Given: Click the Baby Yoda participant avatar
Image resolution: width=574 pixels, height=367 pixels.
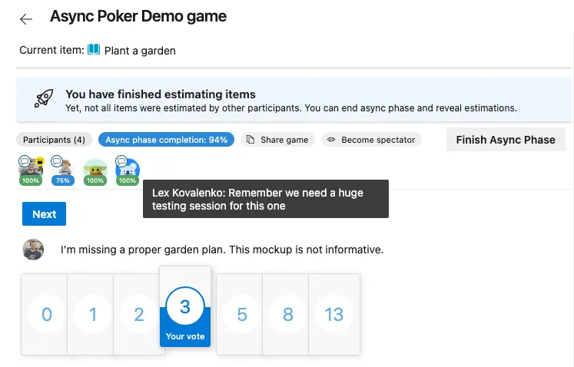Looking at the screenshot, I should coord(95,170).
